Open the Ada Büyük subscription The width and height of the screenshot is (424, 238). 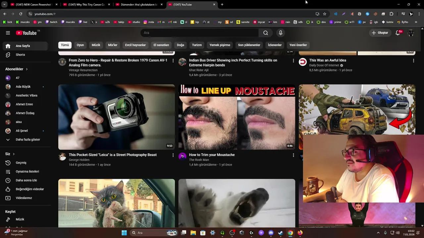point(25,87)
